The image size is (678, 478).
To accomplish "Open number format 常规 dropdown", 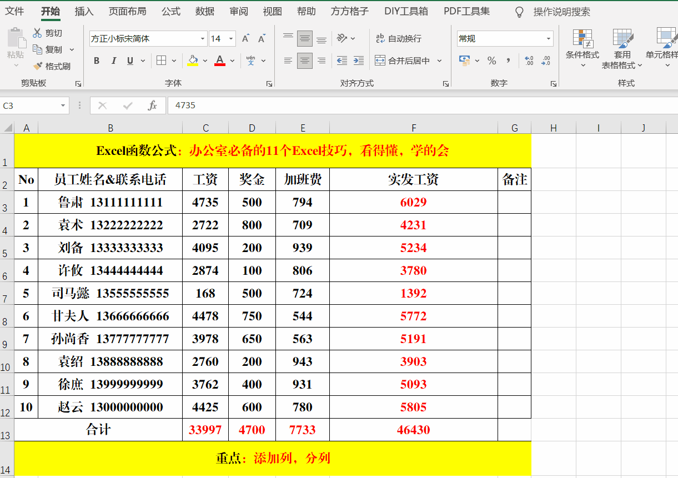I will click(549, 39).
